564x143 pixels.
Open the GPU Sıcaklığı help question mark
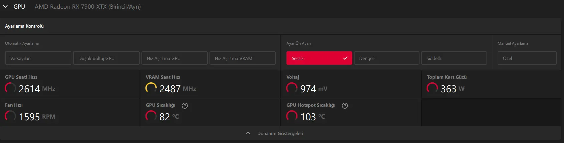[185, 106]
